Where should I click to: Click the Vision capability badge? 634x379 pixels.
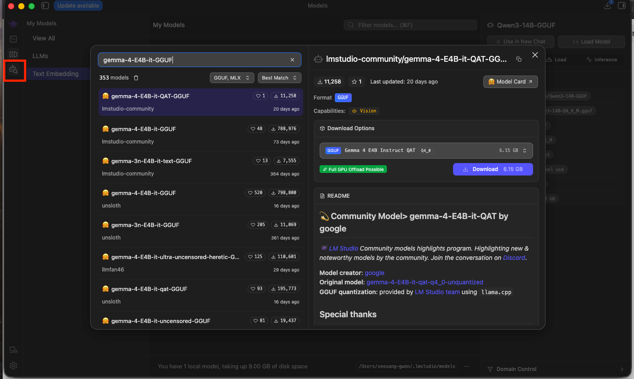[x=364, y=111]
